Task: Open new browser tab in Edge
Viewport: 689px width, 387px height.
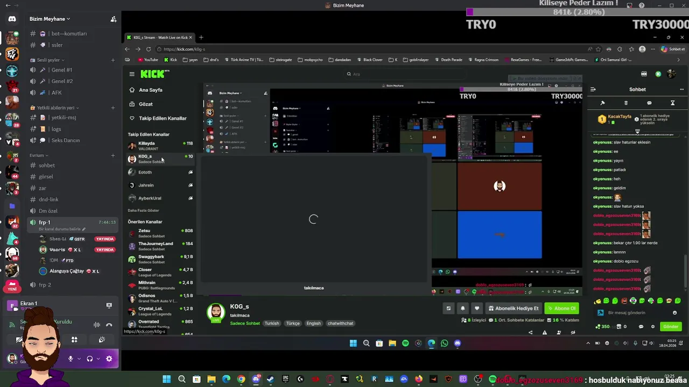Action: pyautogui.click(x=201, y=38)
